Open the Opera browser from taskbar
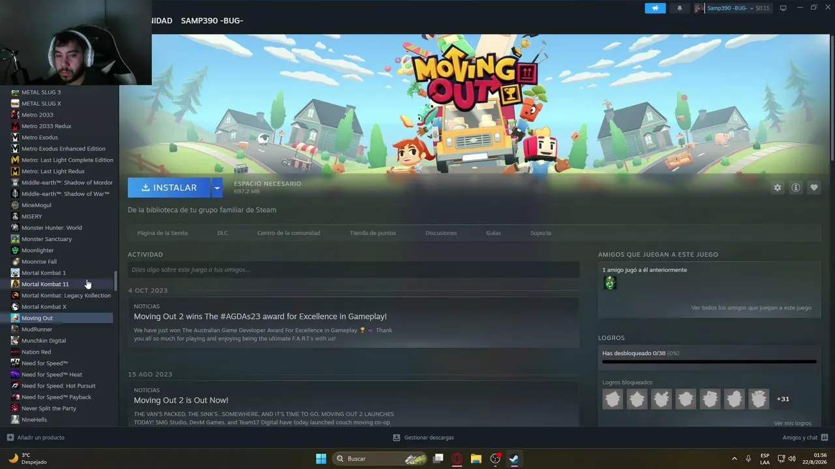 coord(457,459)
